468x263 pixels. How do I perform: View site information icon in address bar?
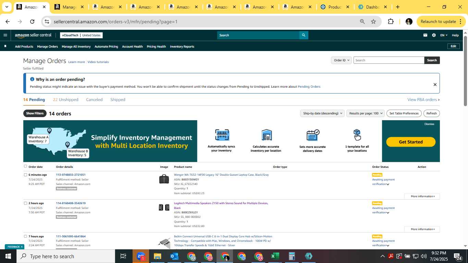(47, 22)
